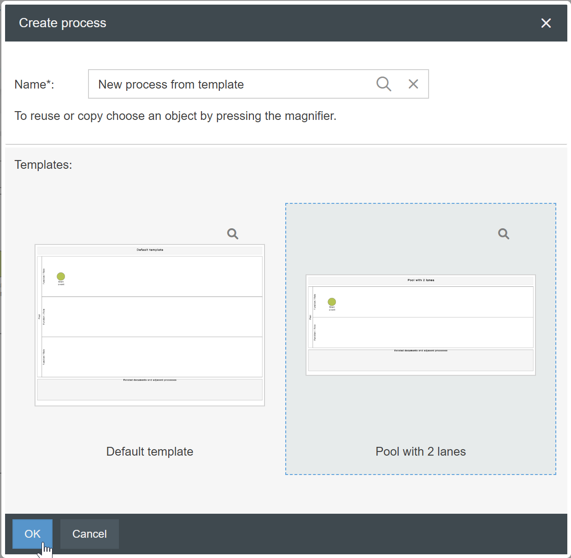Close the Create process dialog
The height and width of the screenshot is (558, 571).
pos(546,23)
